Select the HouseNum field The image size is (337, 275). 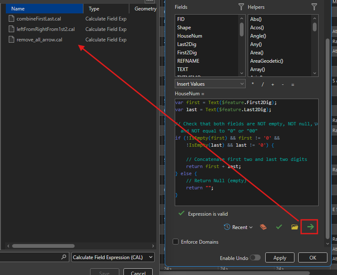tap(189, 36)
